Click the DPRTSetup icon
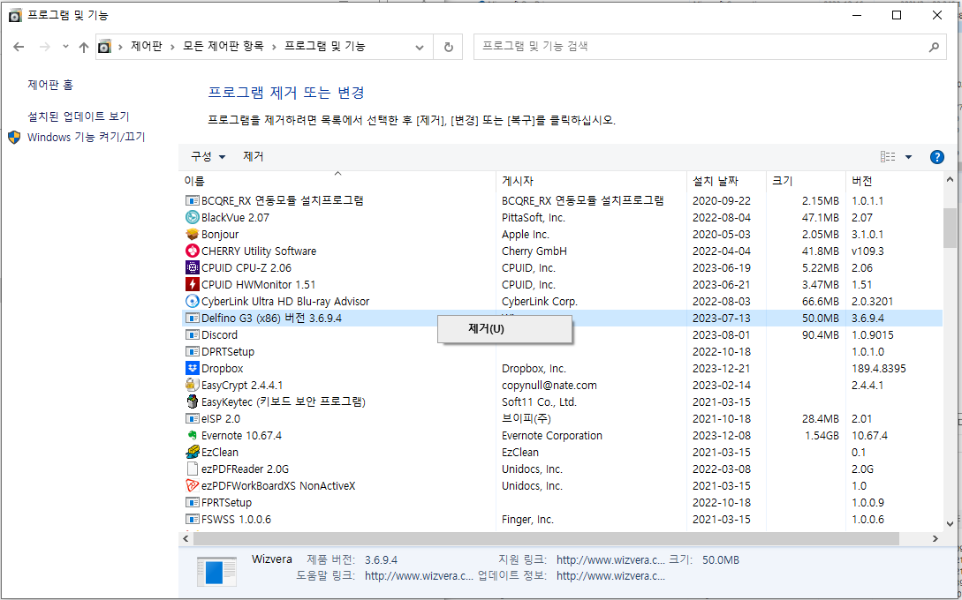The image size is (962, 600). click(x=193, y=352)
